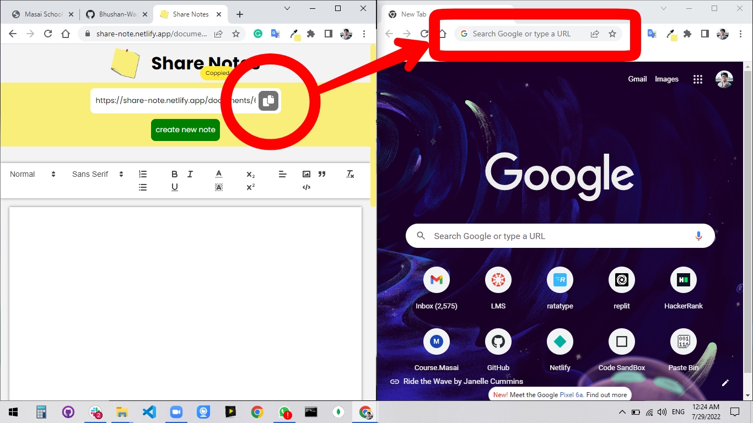This screenshot has height=423, width=753.
Task: Start voice search with the microphone icon
Action: pyautogui.click(x=698, y=236)
